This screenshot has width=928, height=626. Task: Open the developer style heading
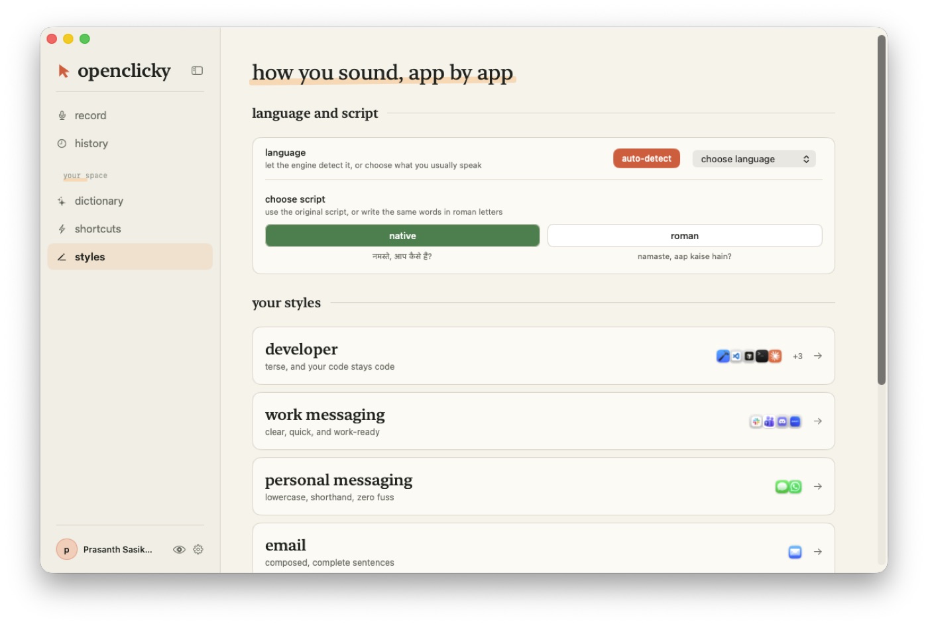click(302, 349)
